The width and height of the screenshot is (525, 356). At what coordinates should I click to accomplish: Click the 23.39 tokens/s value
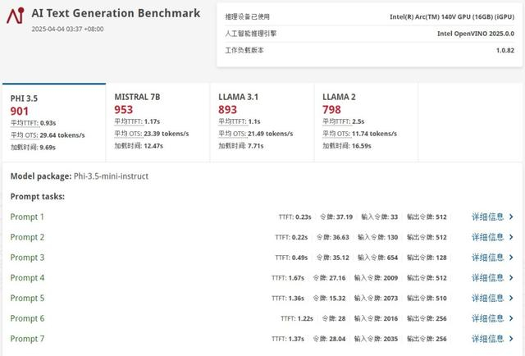click(167, 134)
